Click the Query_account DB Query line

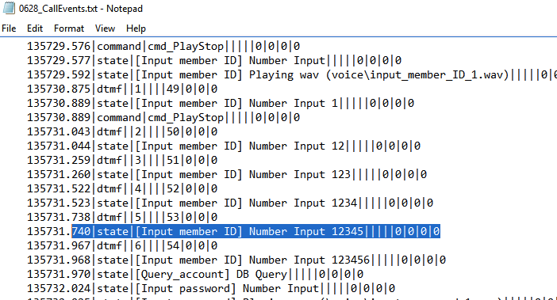195,274
